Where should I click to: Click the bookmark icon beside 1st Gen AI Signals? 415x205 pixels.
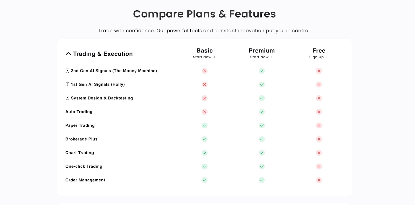[x=67, y=84]
